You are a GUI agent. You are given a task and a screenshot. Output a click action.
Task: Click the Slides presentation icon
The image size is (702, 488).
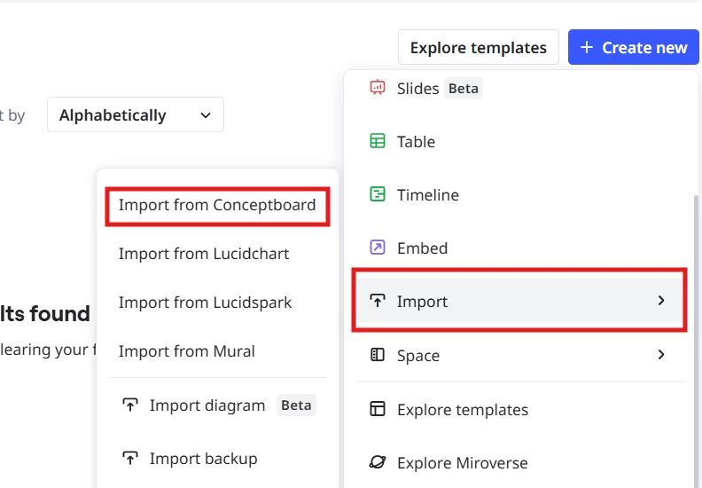pos(378,88)
